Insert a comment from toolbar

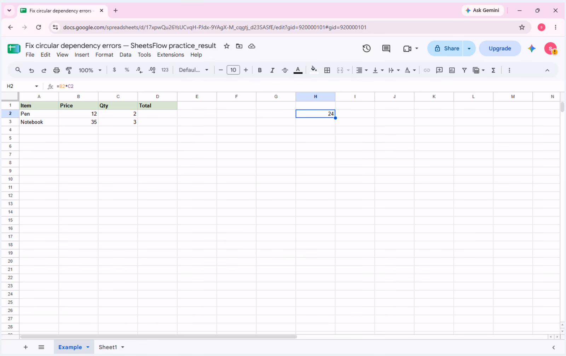[x=439, y=70]
